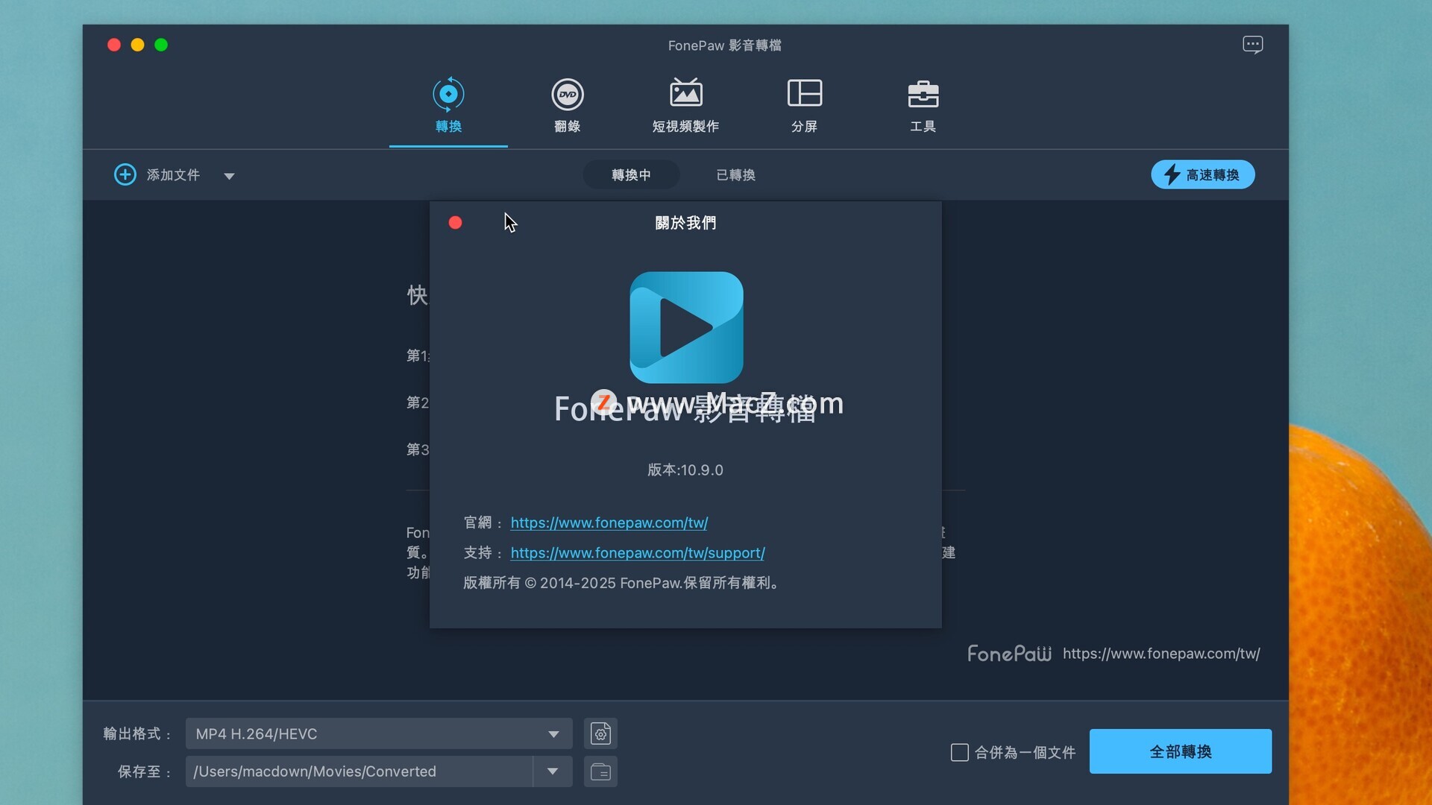1432x805 pixels.
Task: Open the 短視頻製作 tab
Action: [685, 105]
